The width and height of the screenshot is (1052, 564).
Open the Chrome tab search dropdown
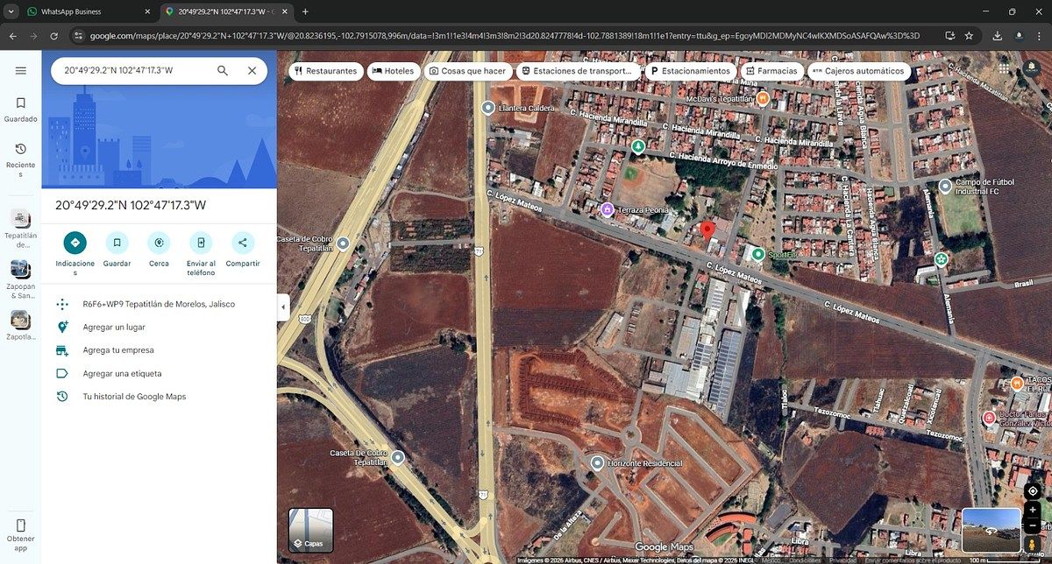coord(11,12)
